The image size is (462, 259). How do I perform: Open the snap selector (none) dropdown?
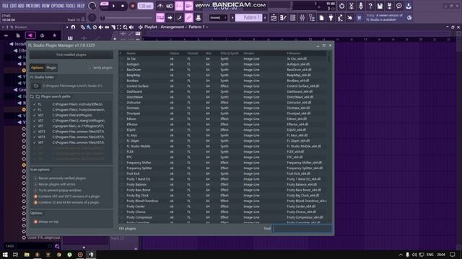point(218,18)
